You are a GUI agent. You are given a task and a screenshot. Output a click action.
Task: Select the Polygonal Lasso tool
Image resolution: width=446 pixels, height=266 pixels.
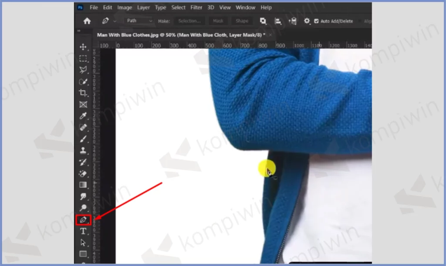click(83, 70)
